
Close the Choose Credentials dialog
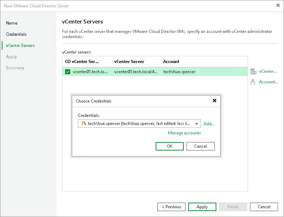pyautogui.click(x=215, y=100)
